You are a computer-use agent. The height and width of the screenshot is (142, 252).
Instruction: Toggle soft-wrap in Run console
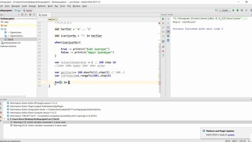pyautogui.click(x=168, y=27)
